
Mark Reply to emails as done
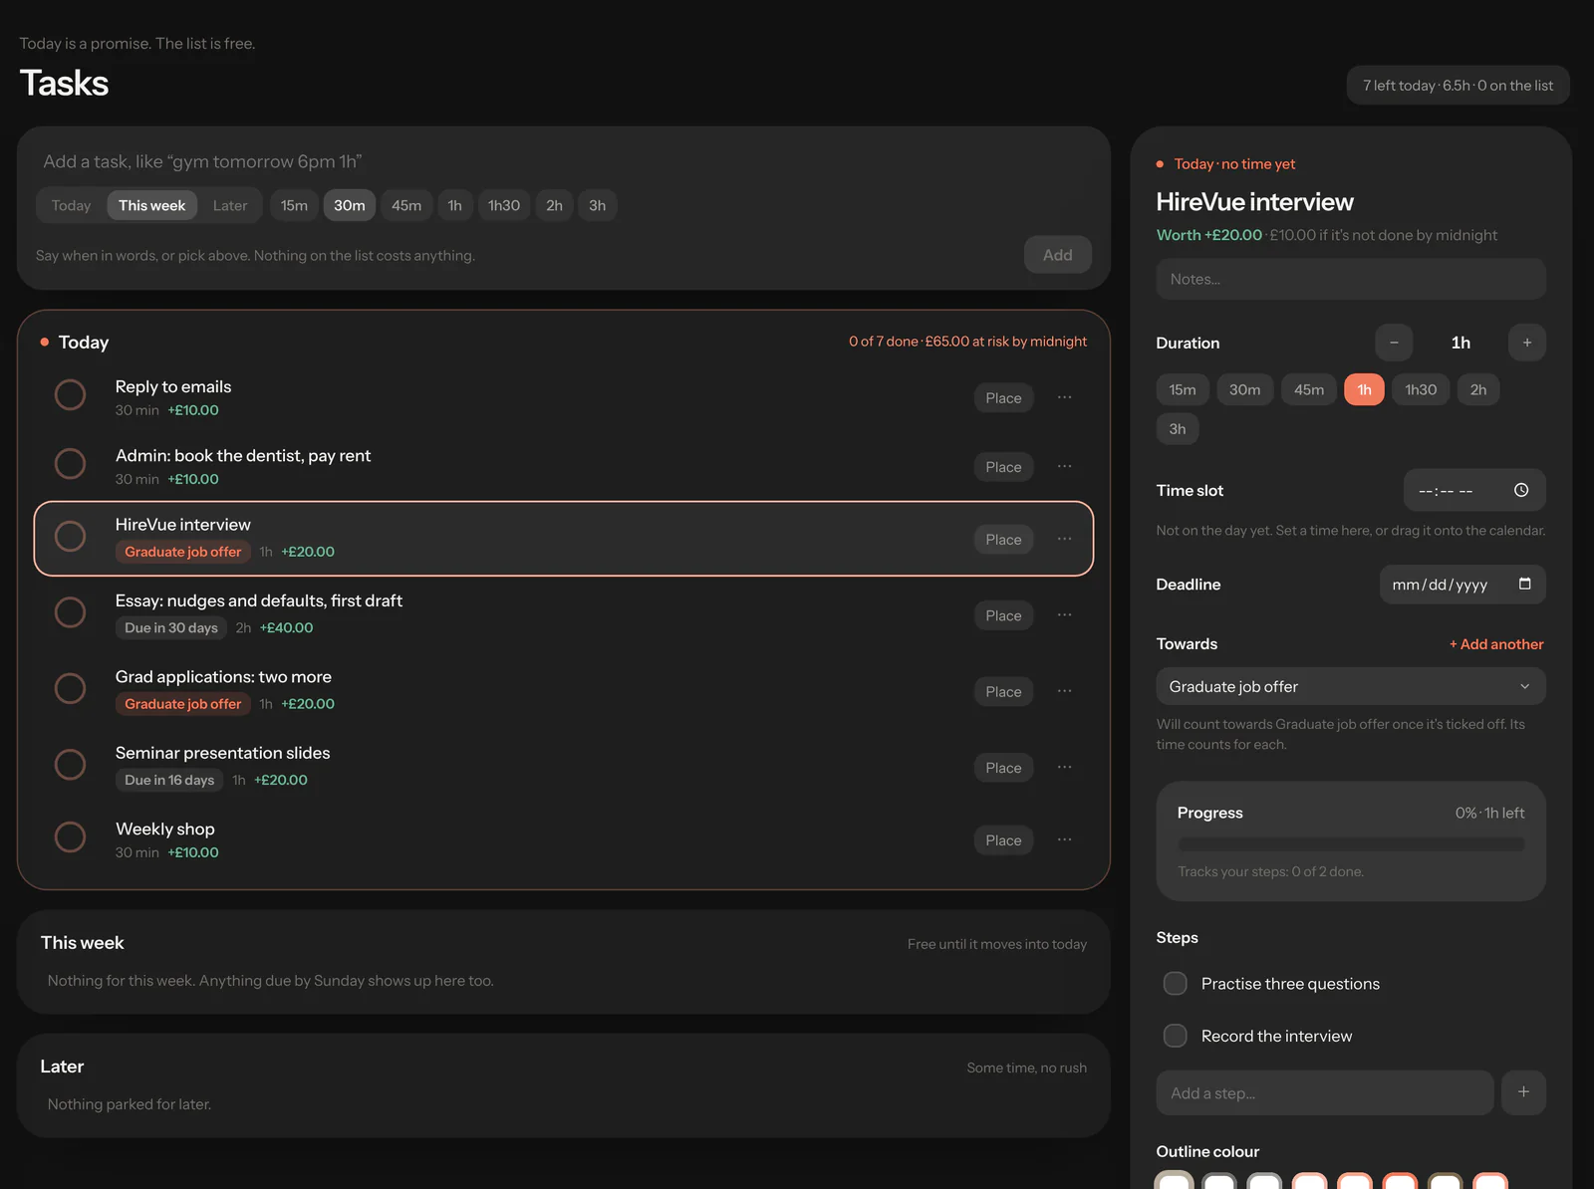point(70,395)
